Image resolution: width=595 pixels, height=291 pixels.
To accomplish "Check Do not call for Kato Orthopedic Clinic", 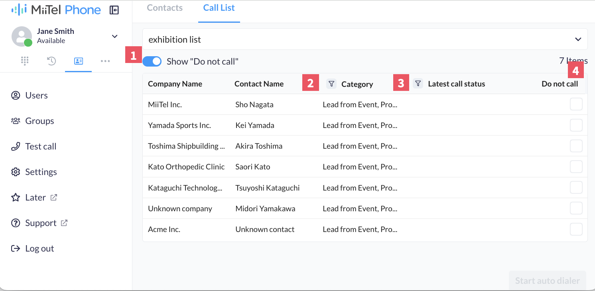I will click(x=576, y=167).
